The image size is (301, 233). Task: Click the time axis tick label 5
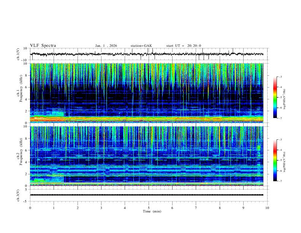149,208
